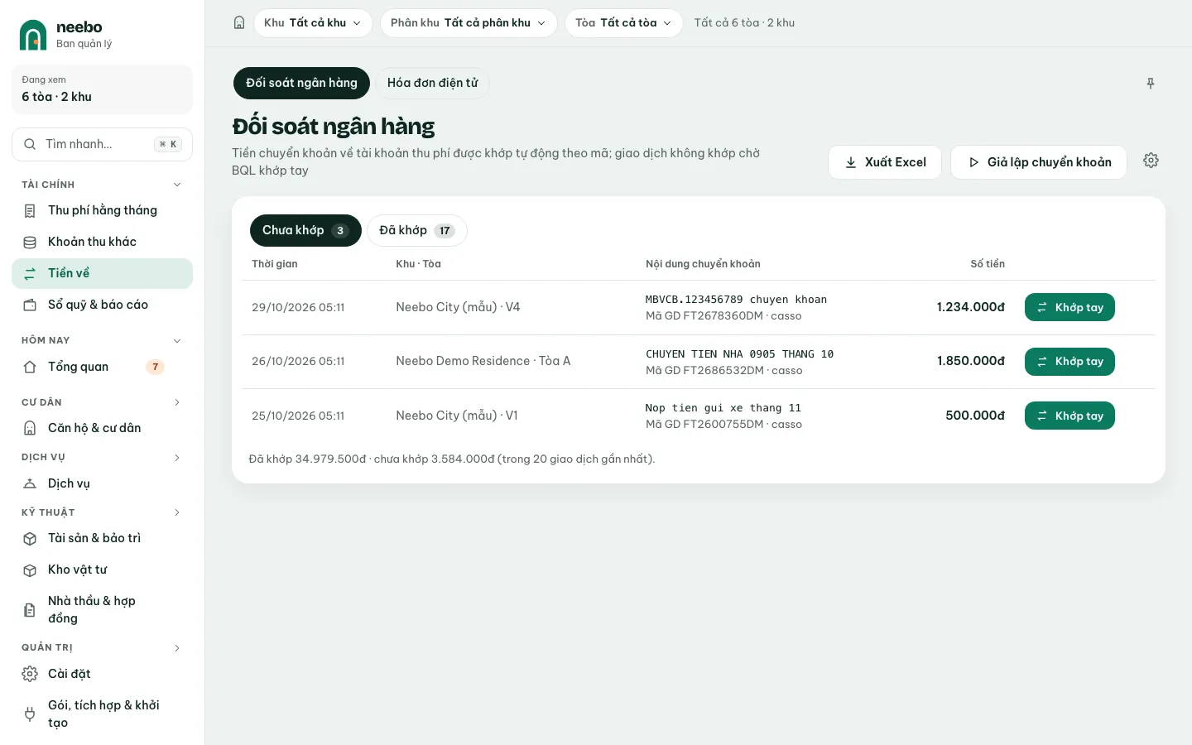This screenshot has width=1192, height=745.
Task: Click Khớp tay for the 1.234.000đ transaction
Action: (1069, 307)
